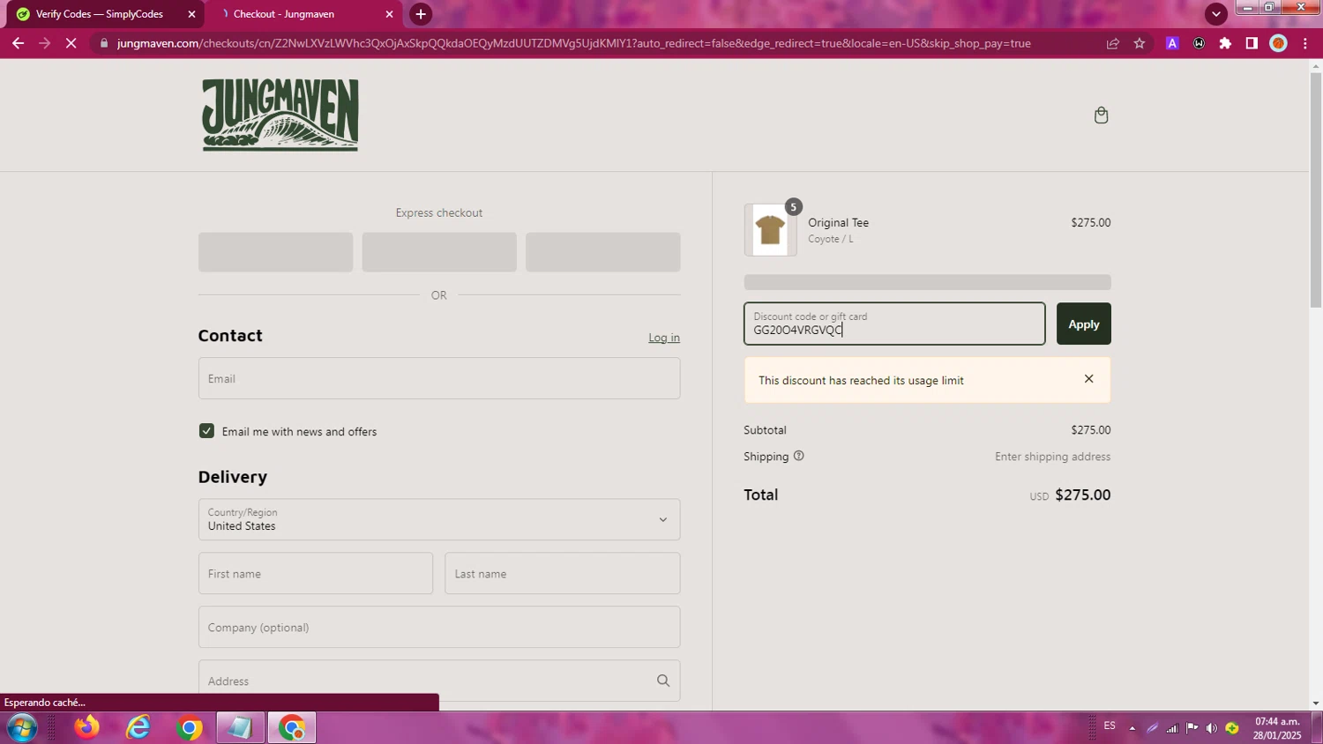Image resolution: width=1323 pixels, height=744 pixels.
Task: Click the Original Tee product thumbnail
Action: click(770, 230)
